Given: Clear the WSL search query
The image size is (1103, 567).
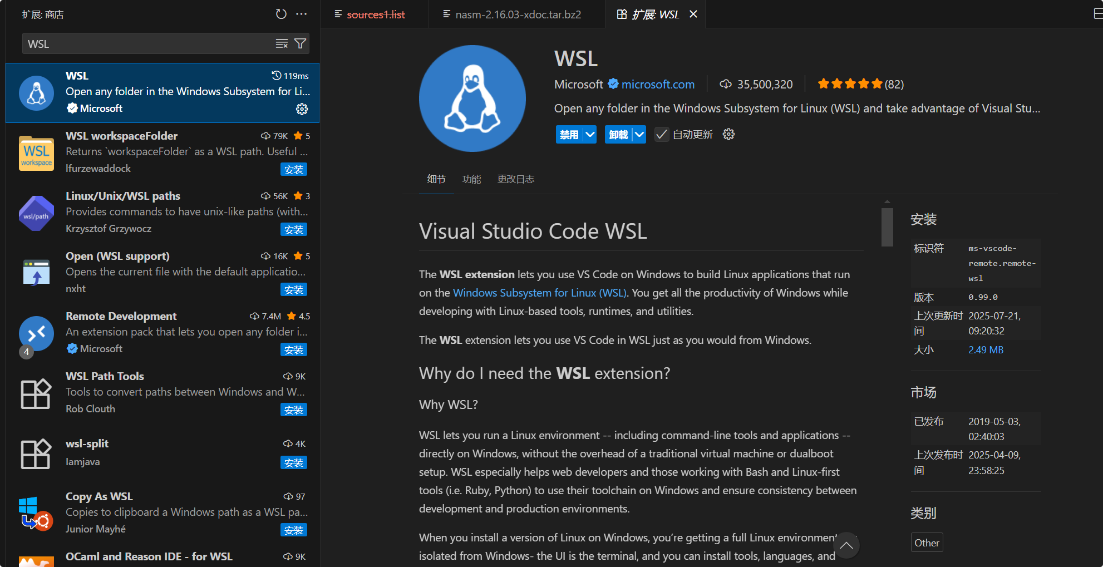Looking at the screenshot, I should (x=282, y=43).
